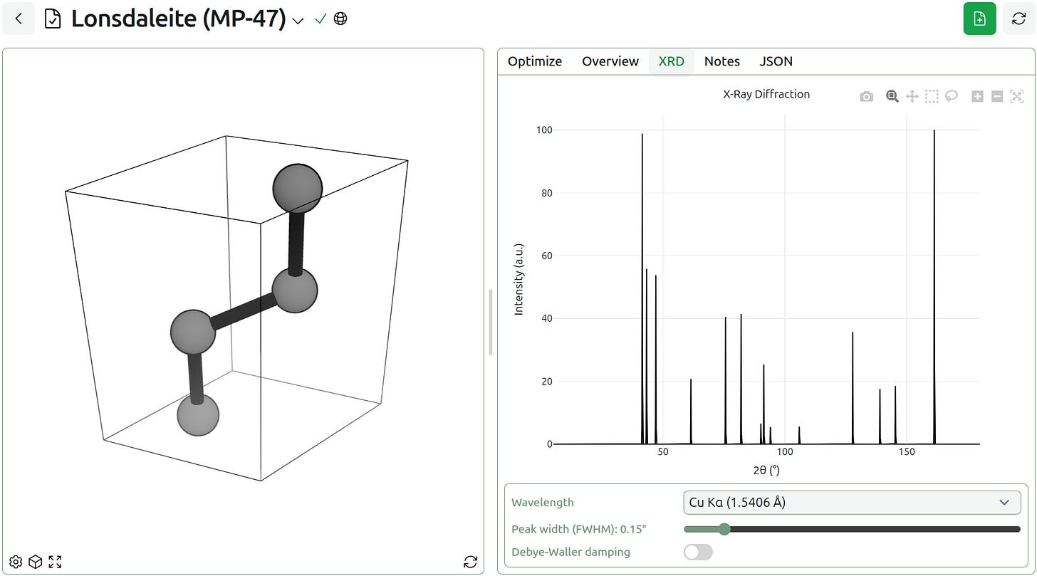Screen dimensions: 1037x576
Task: Enable the Debye-Waller damping toggle
Action: click(698, 552)
